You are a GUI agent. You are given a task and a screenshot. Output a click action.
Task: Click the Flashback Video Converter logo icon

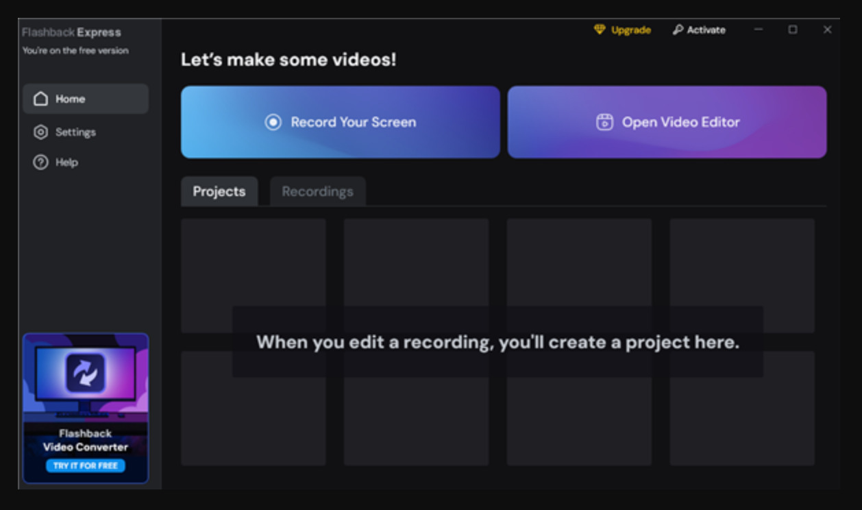(x=86, y=373)
